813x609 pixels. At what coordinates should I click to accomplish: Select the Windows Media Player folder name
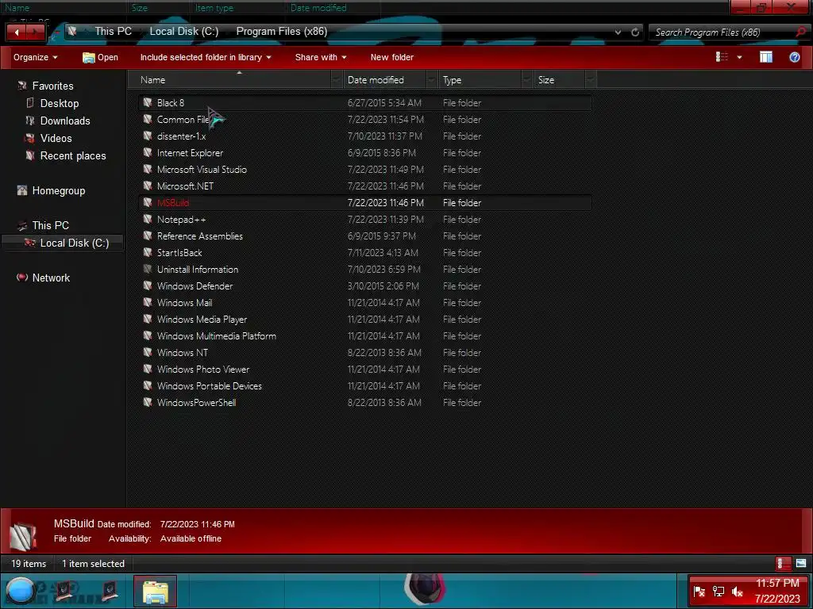pyautogui.click(x=202, y=319)
